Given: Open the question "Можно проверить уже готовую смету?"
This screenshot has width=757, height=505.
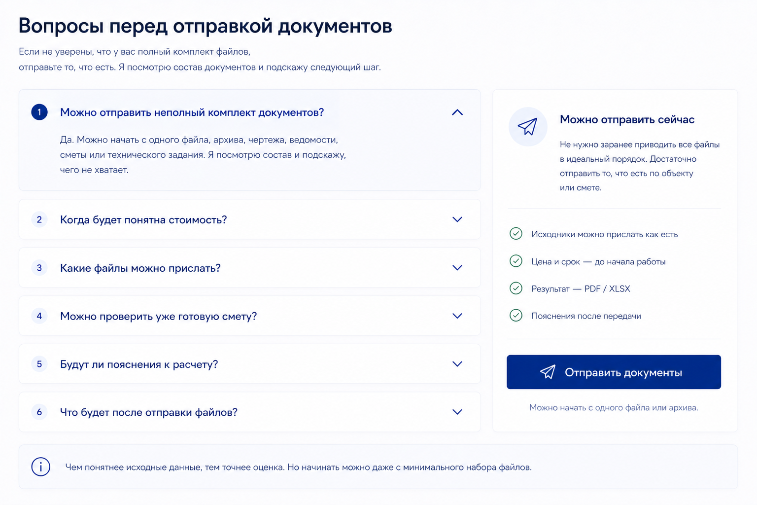Looking at the screenshot, I should [249, 316].
